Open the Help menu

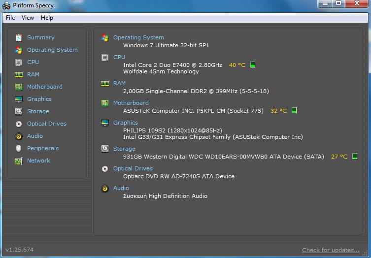(47, 18)
